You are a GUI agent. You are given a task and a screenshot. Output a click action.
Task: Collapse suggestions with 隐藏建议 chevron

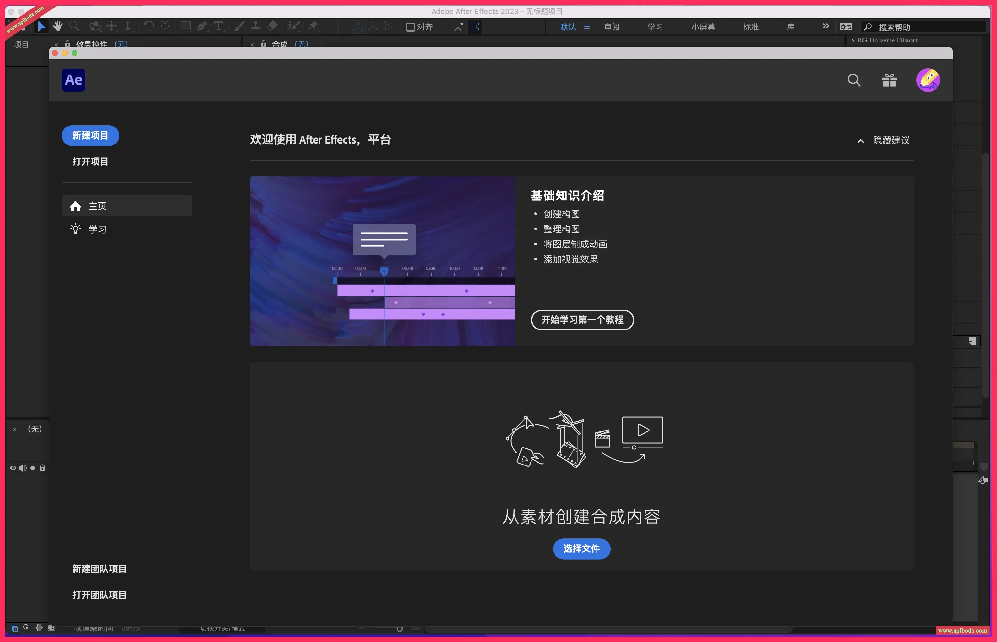click(861, 141)
